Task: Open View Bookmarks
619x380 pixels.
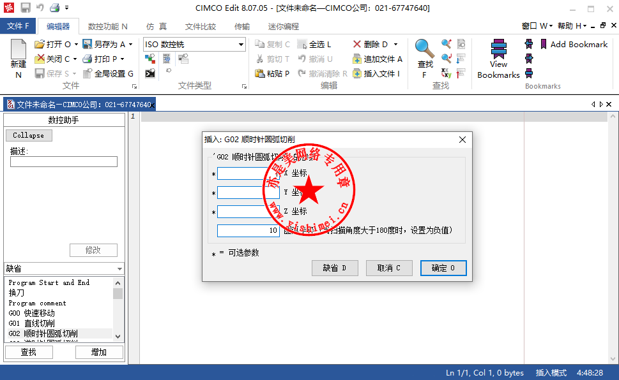Action: (498, 59)
